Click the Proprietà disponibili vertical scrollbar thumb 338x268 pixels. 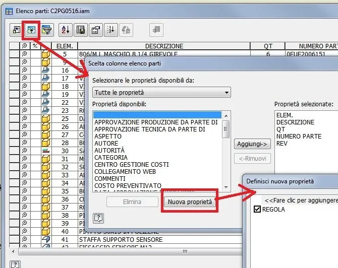[x=226, y=129]
